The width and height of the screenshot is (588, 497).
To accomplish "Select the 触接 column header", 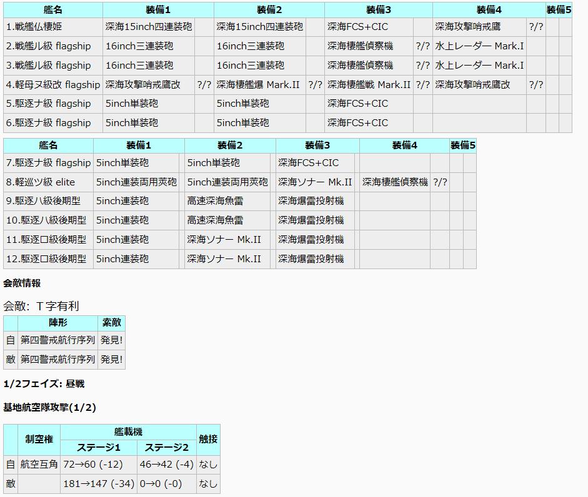I will [x=207, y=440].
